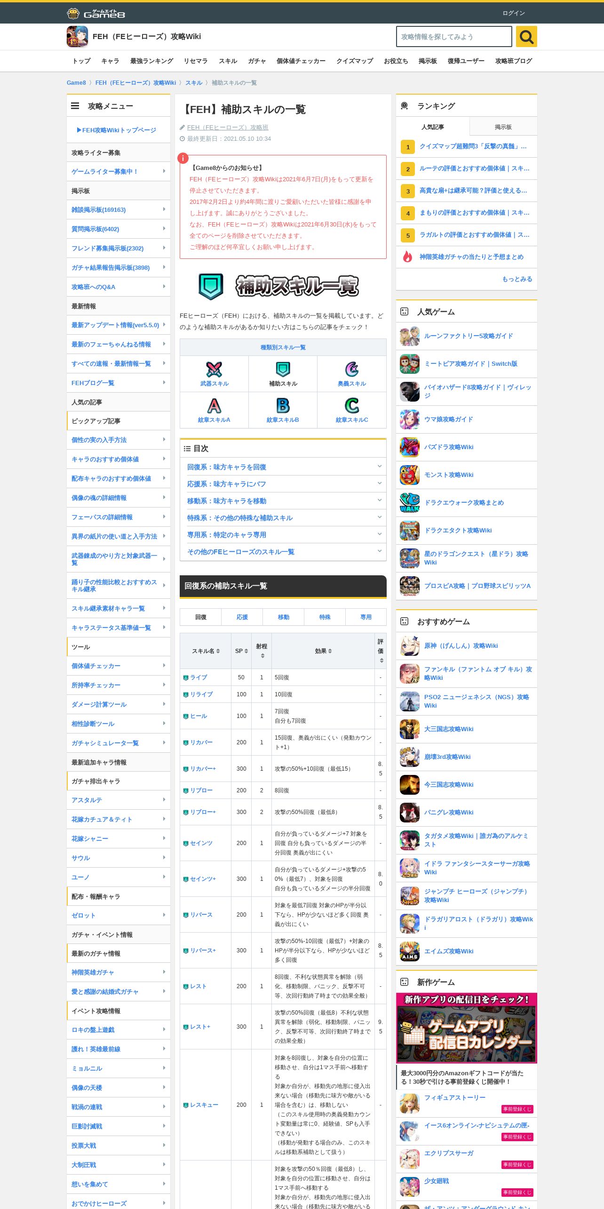
Task: Open 個体値チェッカー in navigation bar
Action: (301, 61)
